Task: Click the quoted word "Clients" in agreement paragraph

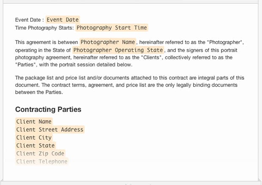Action: coord(152,57)
